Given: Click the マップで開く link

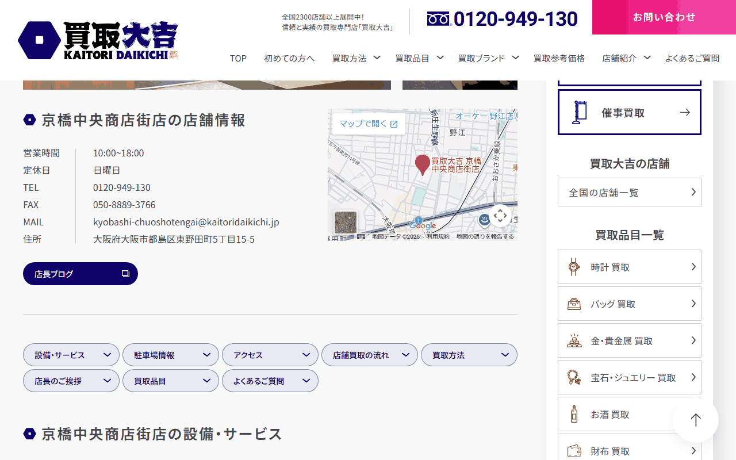Looking at the screenshot, I should point(369,124).
